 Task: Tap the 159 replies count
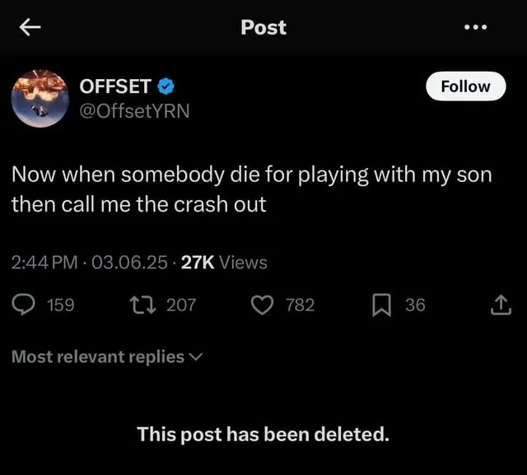coord(60,305)
